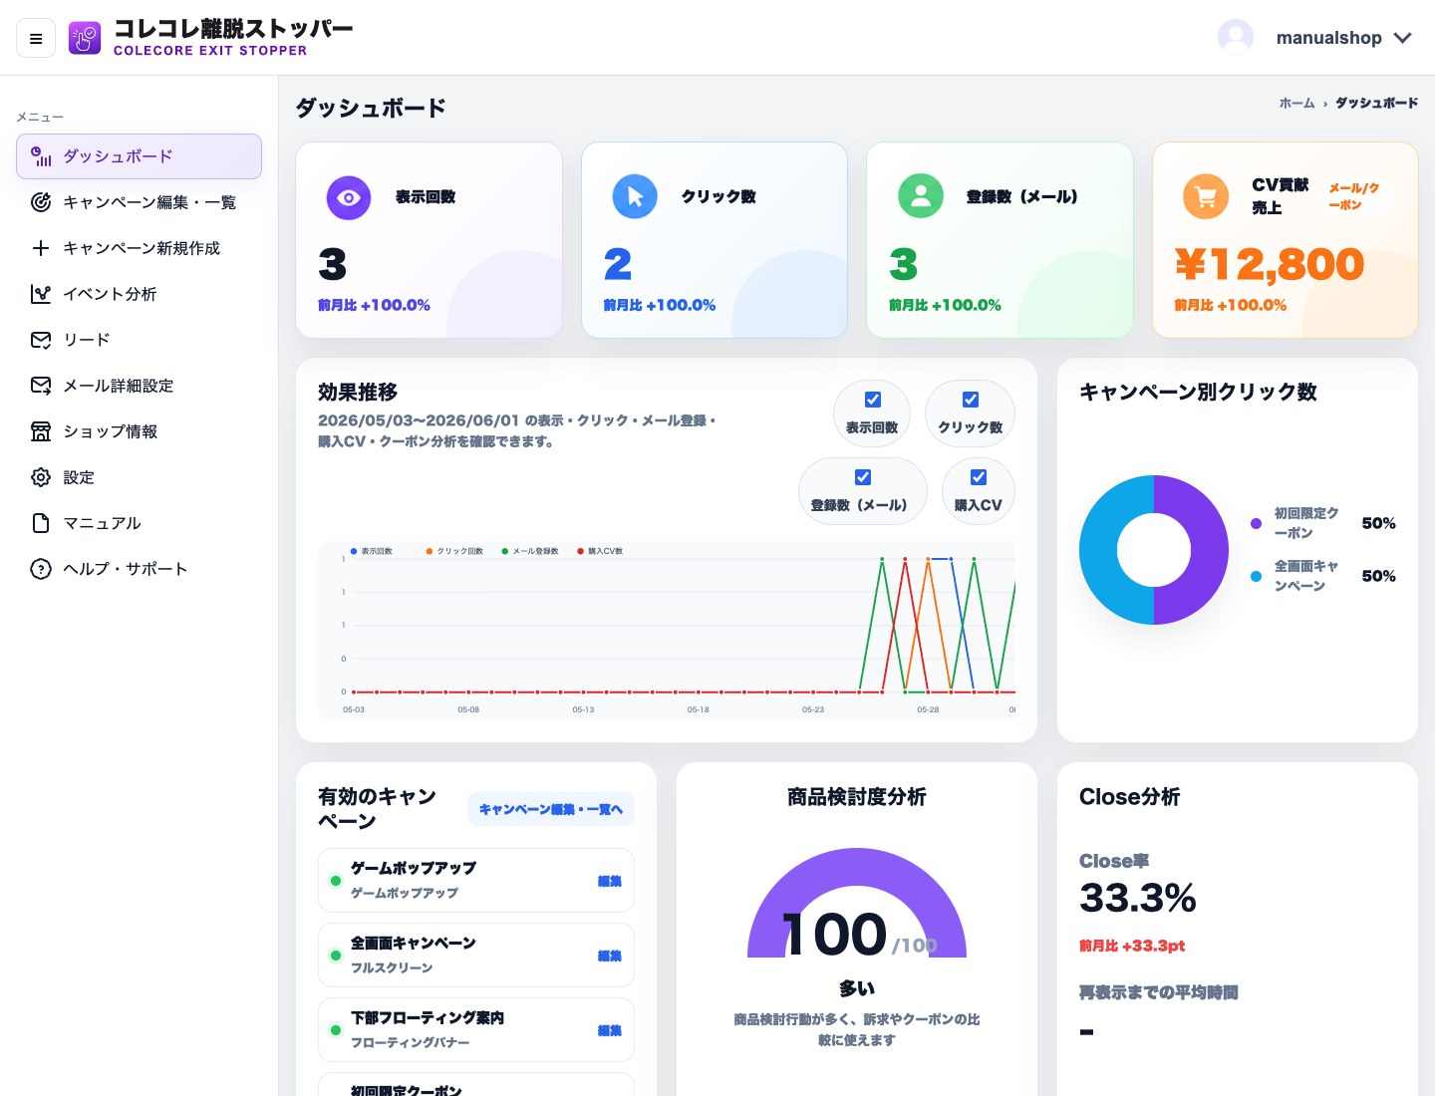Viewport: 1435px width, 1096px height.
Task: Toggle 表示回数 legend entry in chart
Action: point(372,551)
